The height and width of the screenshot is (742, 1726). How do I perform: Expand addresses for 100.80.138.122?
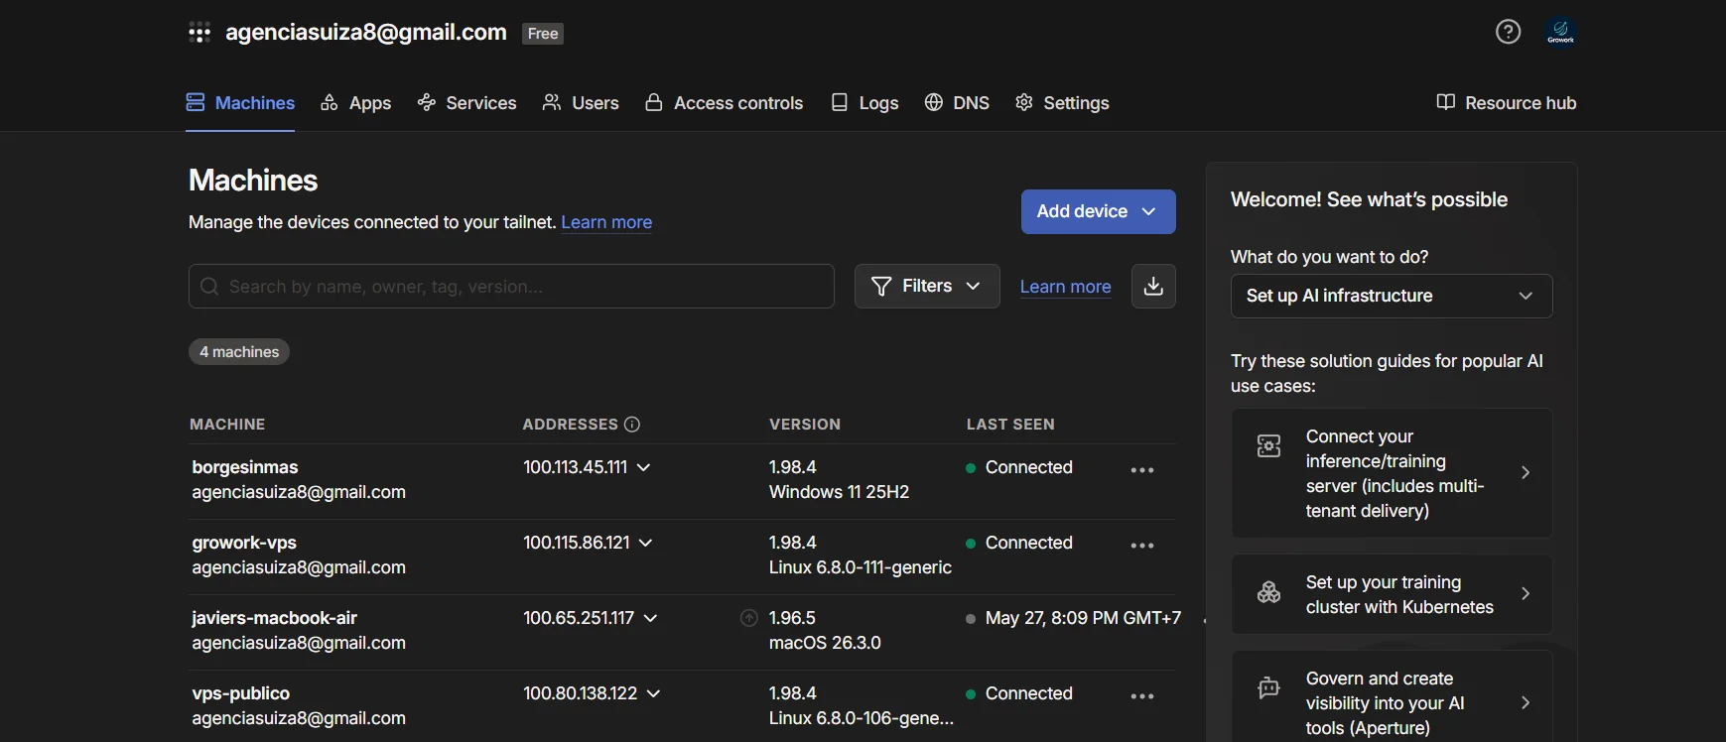653,693
